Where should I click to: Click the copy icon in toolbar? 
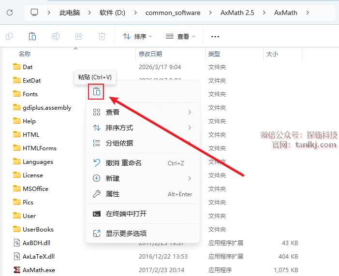pyautogui.click(x=9, y=36)
